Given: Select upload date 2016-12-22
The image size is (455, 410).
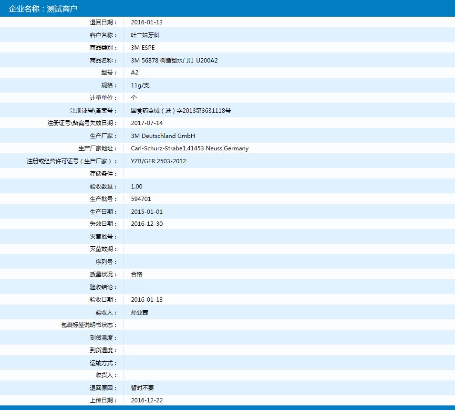Looking at the screenshot, I should tap(146, 400).
